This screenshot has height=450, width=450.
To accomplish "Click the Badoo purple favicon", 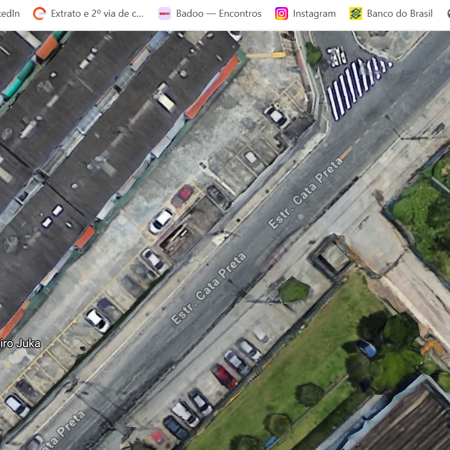I will (165, 14).
